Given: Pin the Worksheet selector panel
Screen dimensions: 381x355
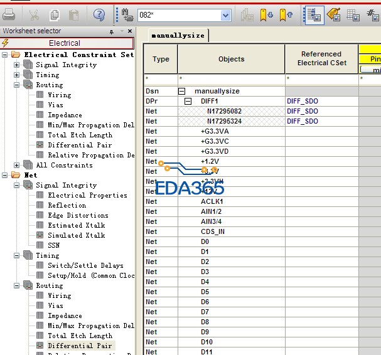Looking at the screenshot, I should [x=112, y=31].
